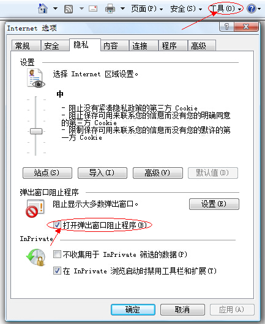
Task: Click the Read Mail envelope icon
Action: coord(93,9)
